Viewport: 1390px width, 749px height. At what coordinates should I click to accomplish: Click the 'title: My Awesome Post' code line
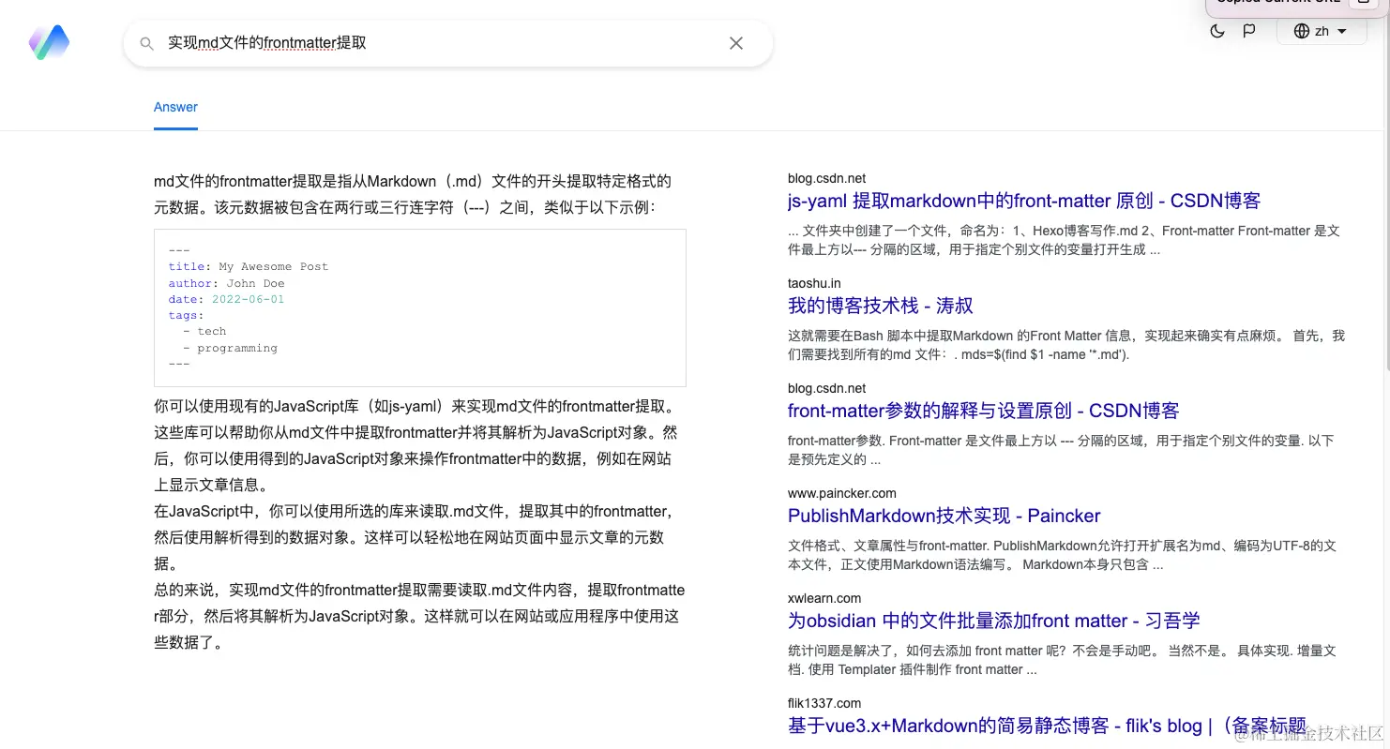point(249,266)
